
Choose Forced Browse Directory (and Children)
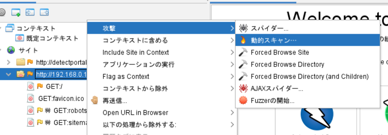pos(310,77)
